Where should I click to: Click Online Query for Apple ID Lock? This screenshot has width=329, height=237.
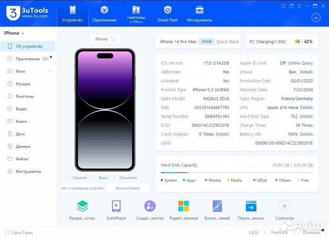pos(300,63)
